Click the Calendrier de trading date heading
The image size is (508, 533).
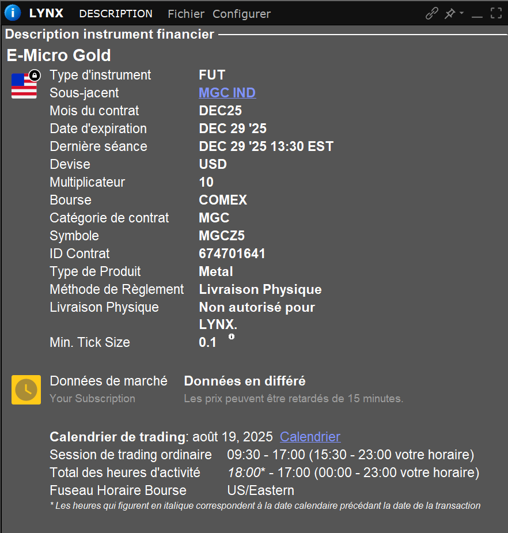point(161,437)
